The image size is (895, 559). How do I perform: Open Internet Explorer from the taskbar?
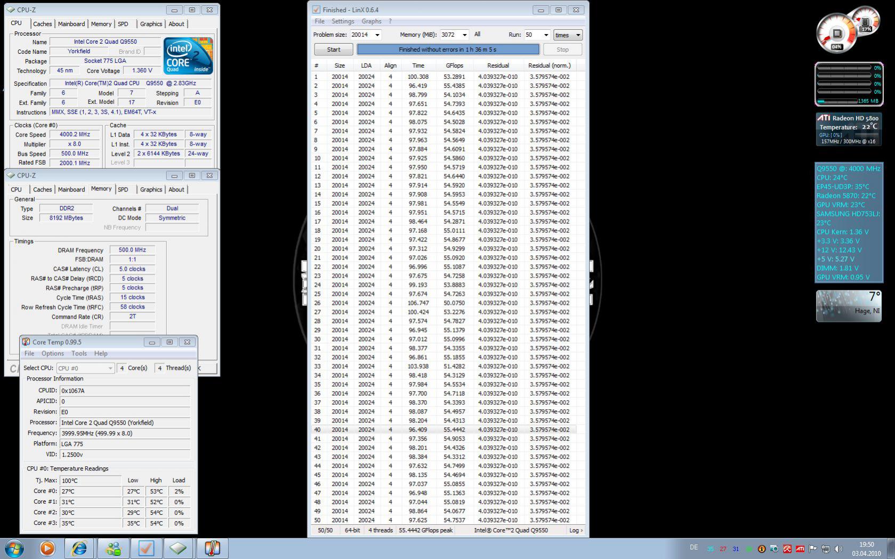[79, 548]
